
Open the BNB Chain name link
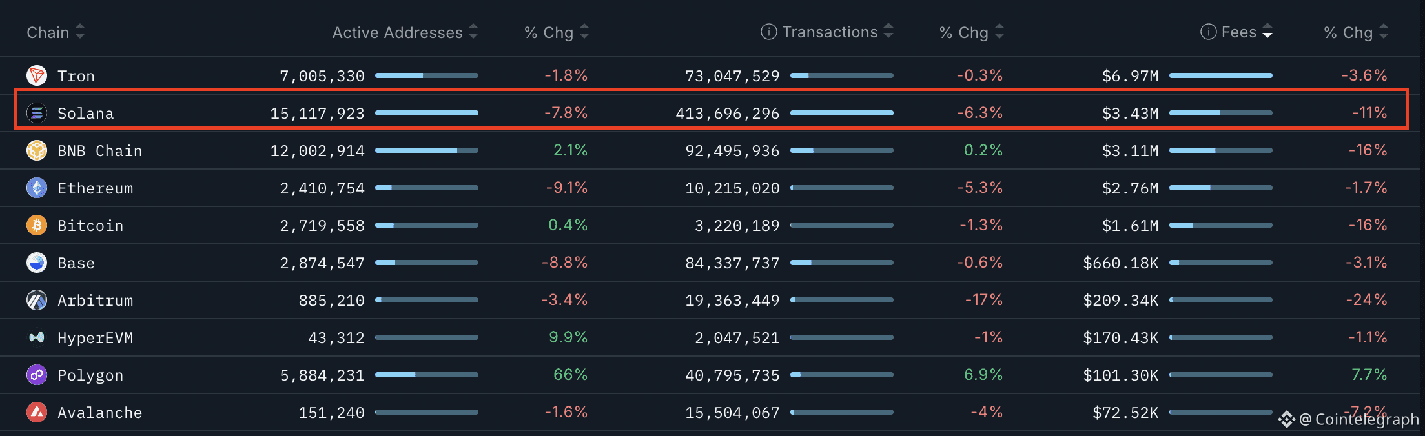[x=100, y=151]
